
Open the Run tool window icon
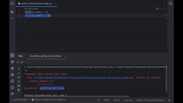click(12, 55)
